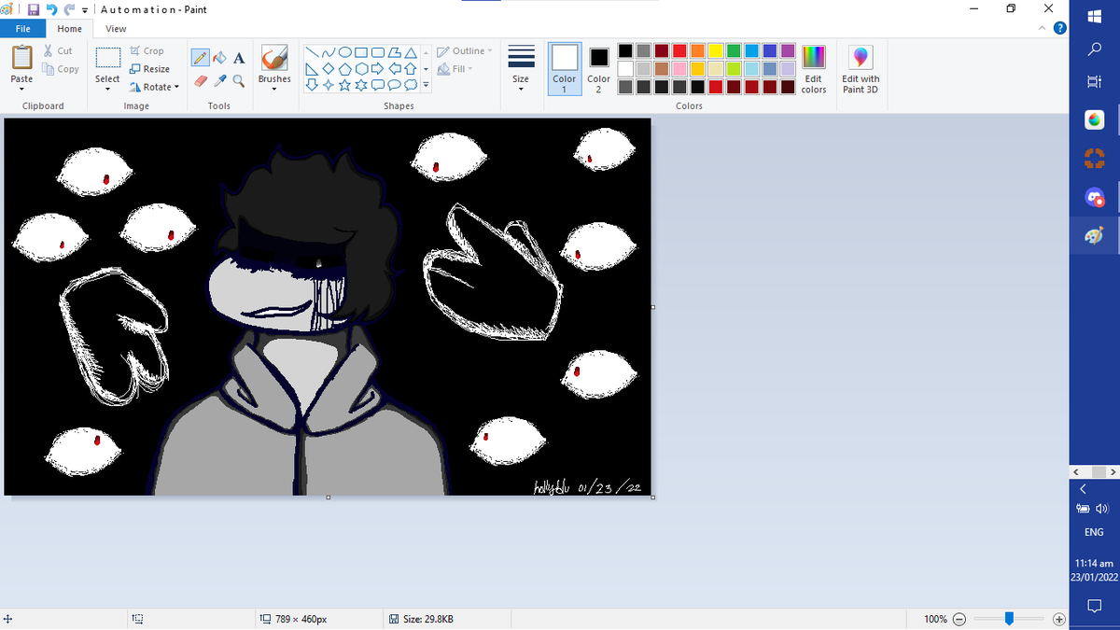Open Edit with Paint 3D
1120x630 pixels.
pos(861,69)
